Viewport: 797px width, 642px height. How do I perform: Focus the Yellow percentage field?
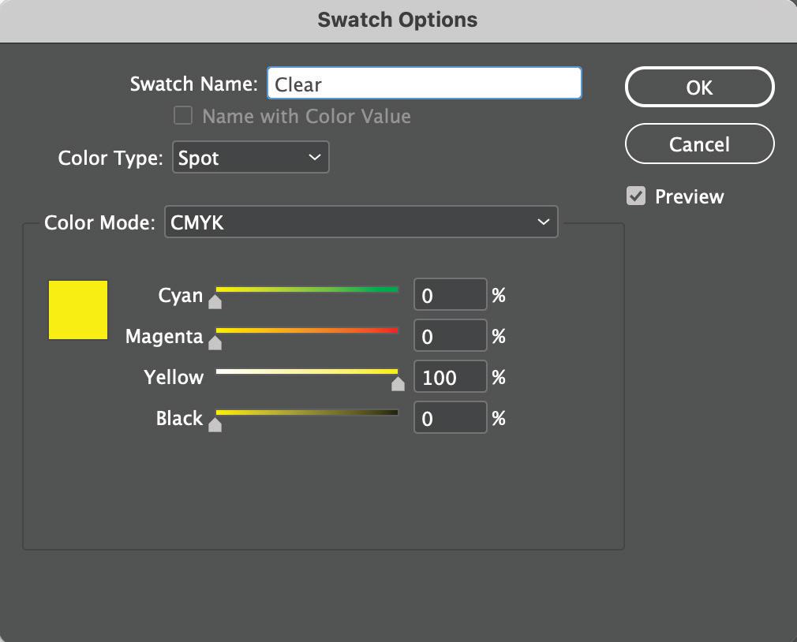coord(450,378)
